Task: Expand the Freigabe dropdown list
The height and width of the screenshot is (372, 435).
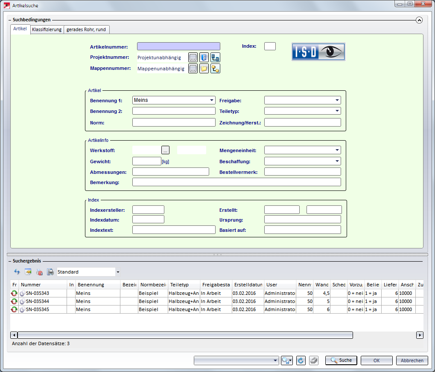Action: [x=337, y=101]
